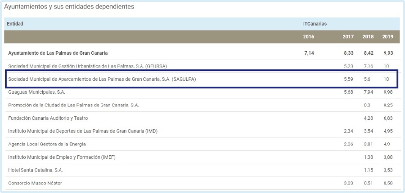The width and height of the screenshot is (405, 193).
Task: Click the section title Ayuntamientos y sus entidades dependientes
Action: (69, 7)
